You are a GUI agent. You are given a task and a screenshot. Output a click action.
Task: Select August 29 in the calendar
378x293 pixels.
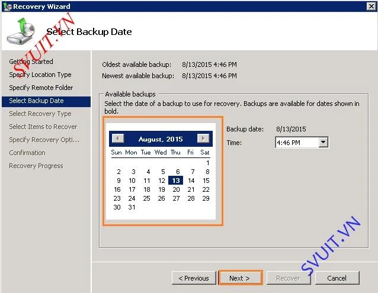(x=206, y=198)
